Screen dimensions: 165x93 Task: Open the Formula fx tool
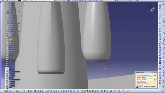tap(29, 91)
